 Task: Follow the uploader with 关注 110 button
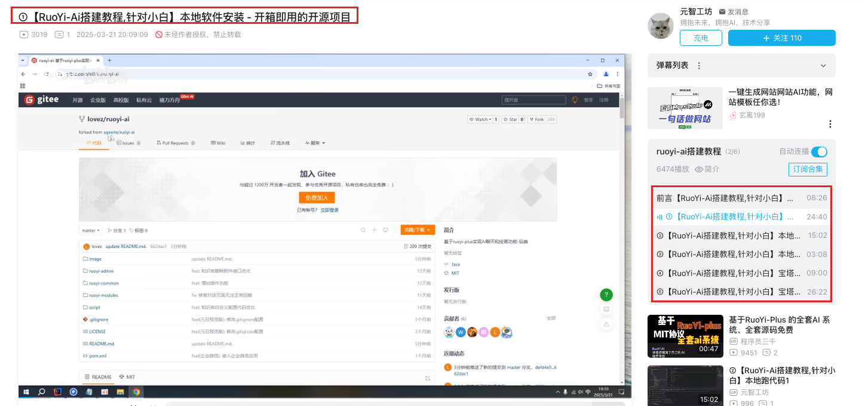pyautogui.click(x=781, y=38)
